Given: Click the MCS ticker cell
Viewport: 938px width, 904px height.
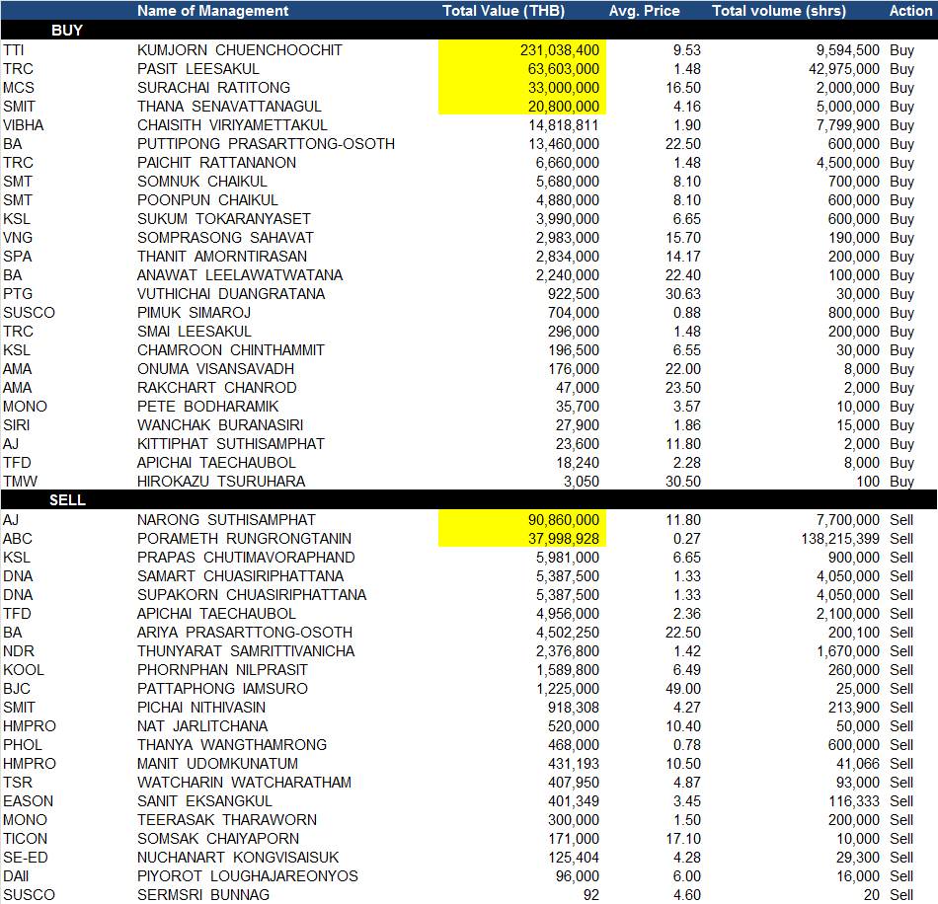Looking at the screenshot, I should 18,88.
